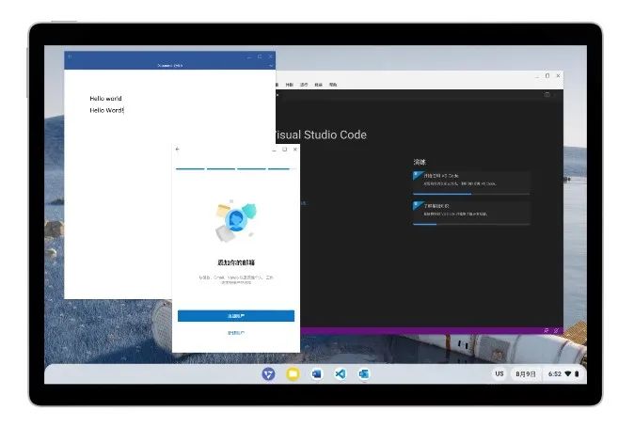Open notifications bell in VS Code status bar
The height and width of the screenshot is (428, 634).
click(x=556, y=330)
